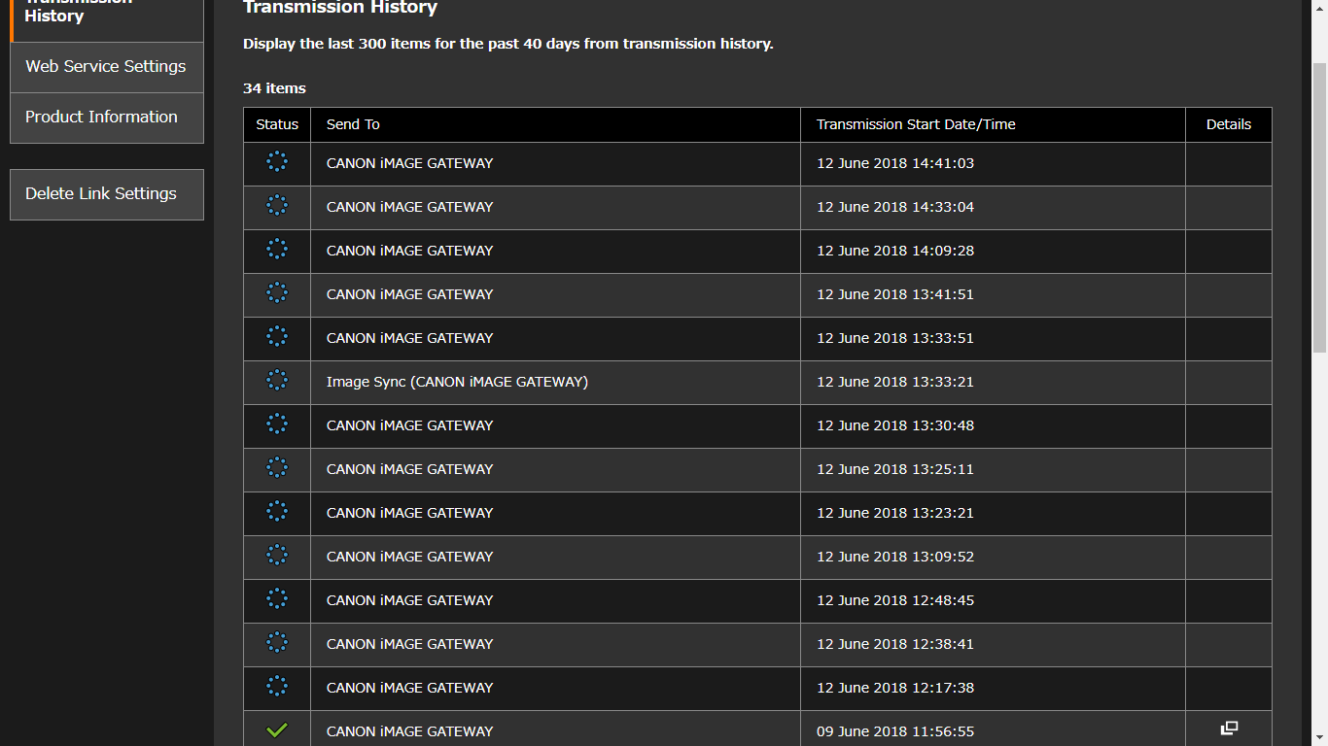Image resolution: width=1328 pixels, height=746 pixels.
Task: Click the spinner status icon for 14:41:03 transmission
Action: [277, 162]
